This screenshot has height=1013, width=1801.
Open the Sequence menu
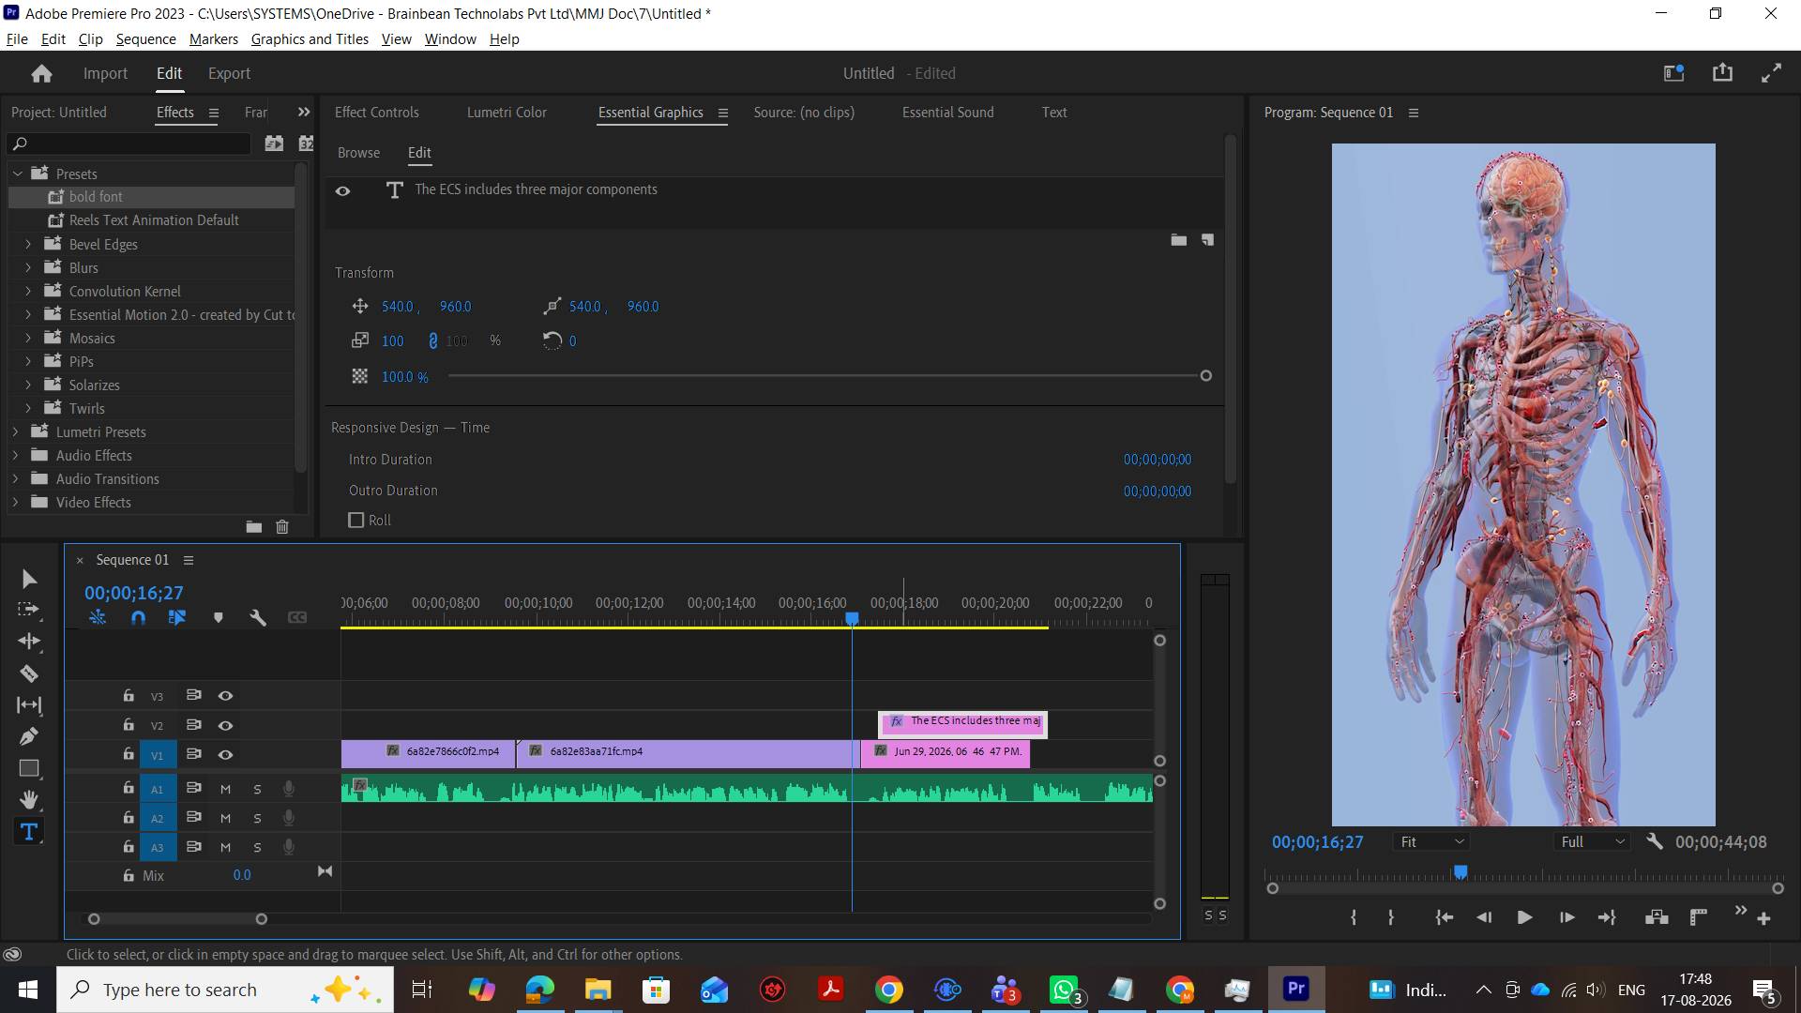[145, 39]
